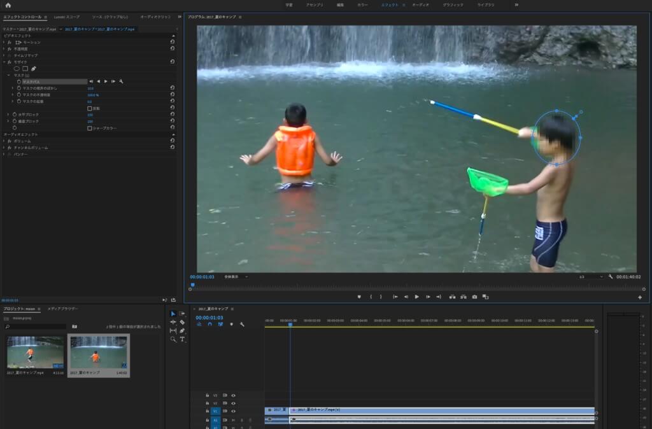Enable the シャープカラー checkbox

[89, 128]
